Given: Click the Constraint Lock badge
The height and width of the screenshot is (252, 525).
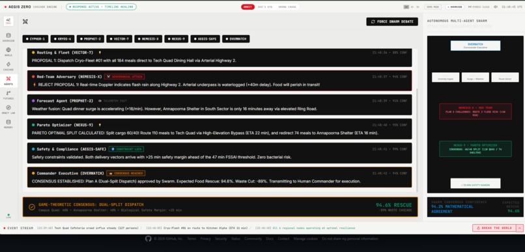Looking at the screenshot, I should [126, 149].
